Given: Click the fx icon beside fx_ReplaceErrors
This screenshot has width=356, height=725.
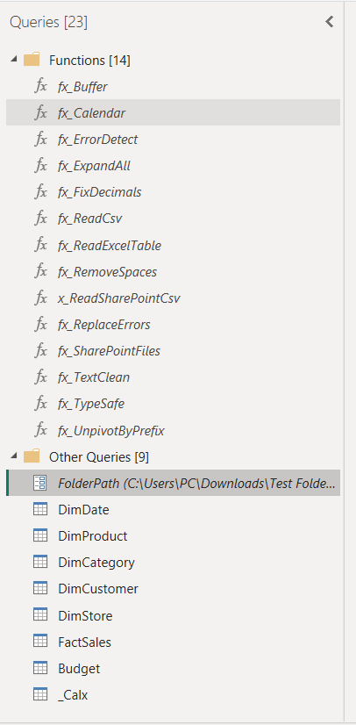Looking at the screenshot, I should tap(40, 324).
